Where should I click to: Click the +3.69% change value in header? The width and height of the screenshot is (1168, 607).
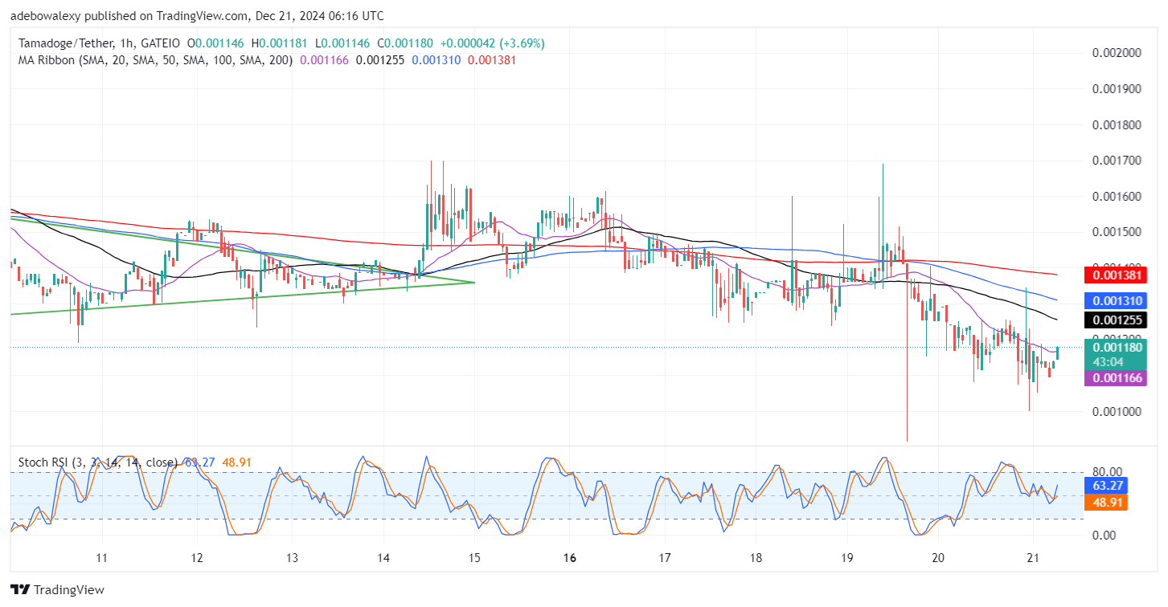tap(522, 43)
